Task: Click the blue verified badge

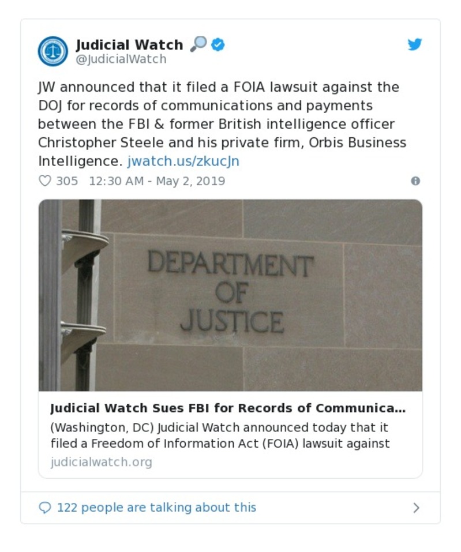Action: (218, 44)
